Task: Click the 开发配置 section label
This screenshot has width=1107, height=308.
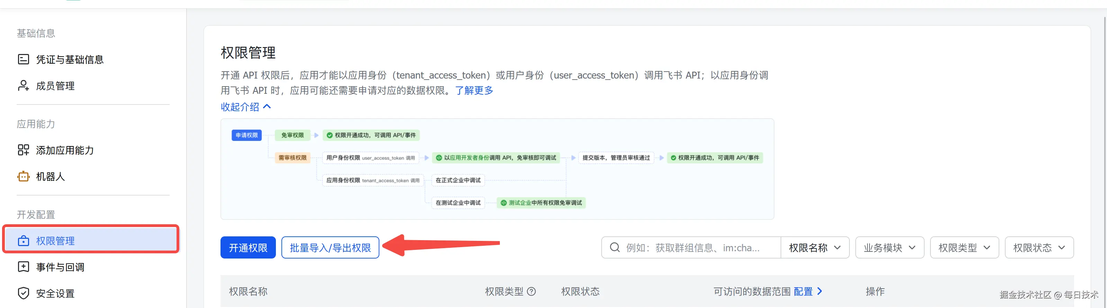Action: tap(36, 214)
